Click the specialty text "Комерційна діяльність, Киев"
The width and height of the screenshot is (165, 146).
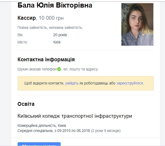[x=42, y=125]
